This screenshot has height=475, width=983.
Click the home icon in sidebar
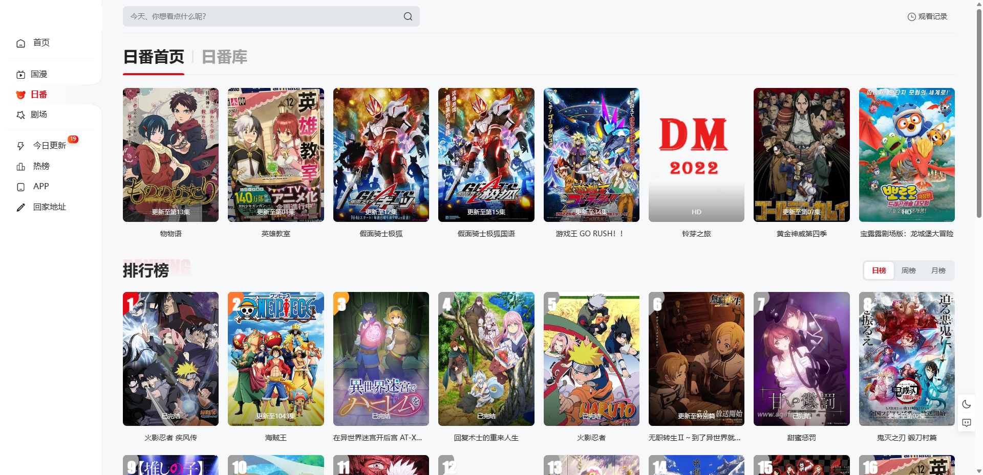click(20, 43)
